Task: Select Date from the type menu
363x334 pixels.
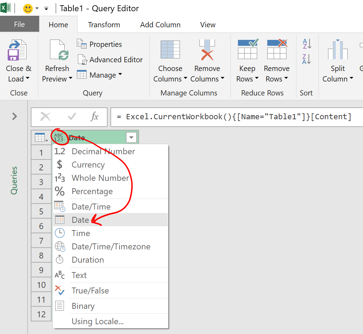Action: point(80,220)
